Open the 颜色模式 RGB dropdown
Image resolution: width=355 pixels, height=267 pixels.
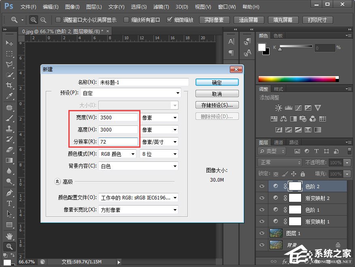tap(117, 154)
